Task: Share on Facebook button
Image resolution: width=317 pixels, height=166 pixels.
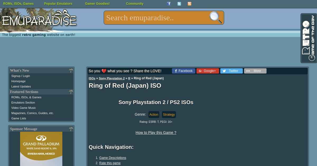Action: tap(184, 71)
